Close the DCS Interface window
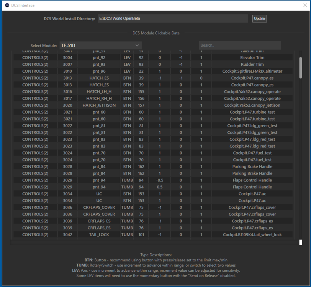This screenshot has height=287, width=311. click(x=305, y=5)
